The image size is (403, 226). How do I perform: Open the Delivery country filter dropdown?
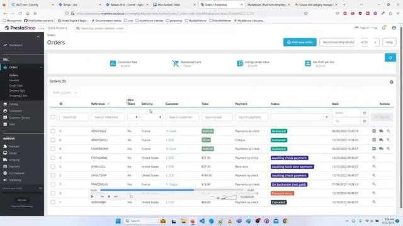[152, 117]
